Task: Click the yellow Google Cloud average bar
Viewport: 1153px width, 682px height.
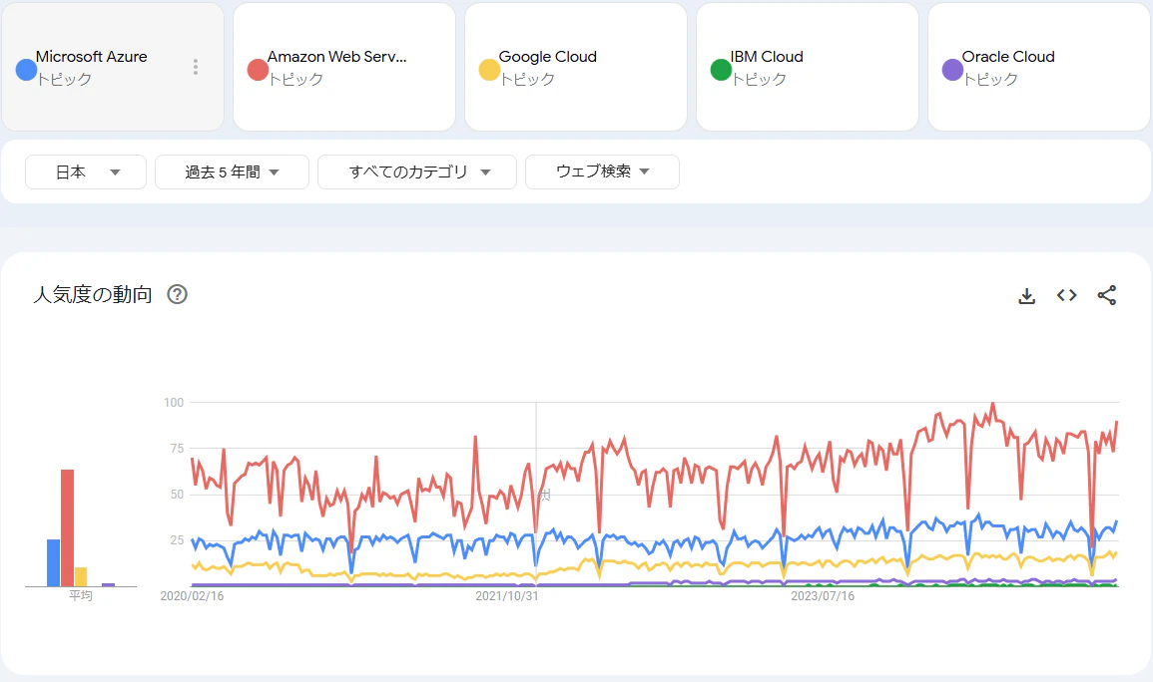Action: coord(81,577)
